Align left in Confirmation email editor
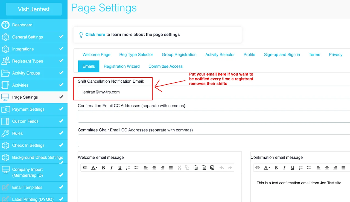Image resolution: width=350 pixels, height=202 pixels. (319, 168)
